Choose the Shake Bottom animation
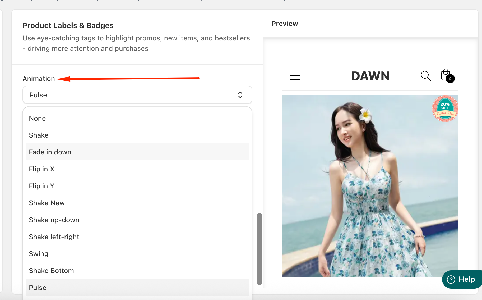Screen dimensions: 482x300 click(x=137, y=271)
